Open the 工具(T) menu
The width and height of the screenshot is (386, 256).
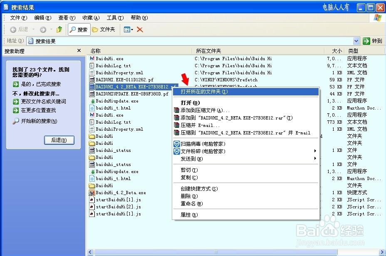[x=115, y=18]
